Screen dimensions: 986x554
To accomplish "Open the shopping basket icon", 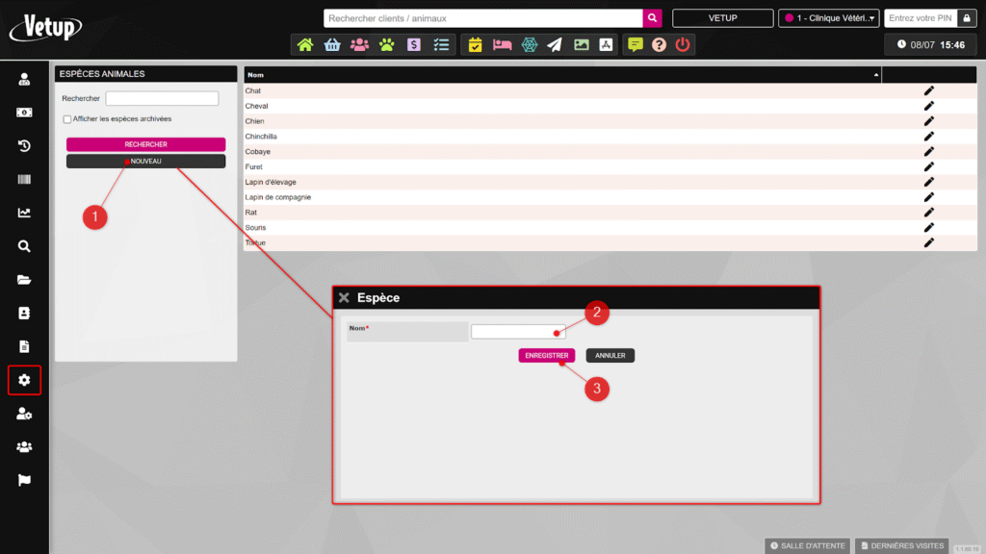I will point(332,44).
